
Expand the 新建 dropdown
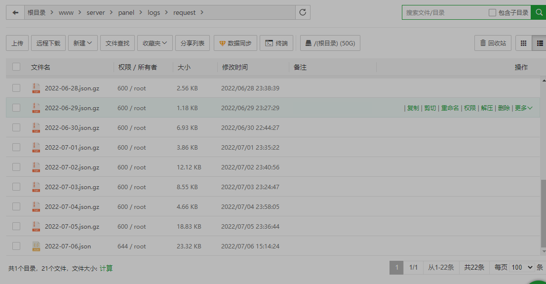coord(82,43)
